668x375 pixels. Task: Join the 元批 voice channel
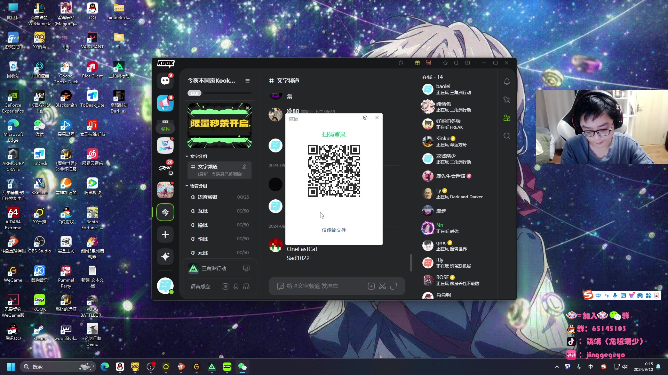point(219,252)
